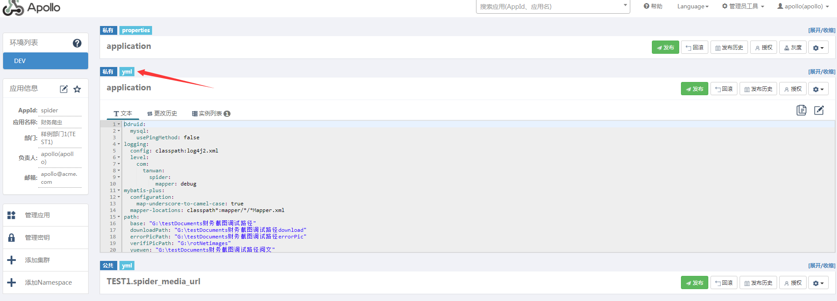Switch to the 实例列表 tab

click(x=211, y=113)
